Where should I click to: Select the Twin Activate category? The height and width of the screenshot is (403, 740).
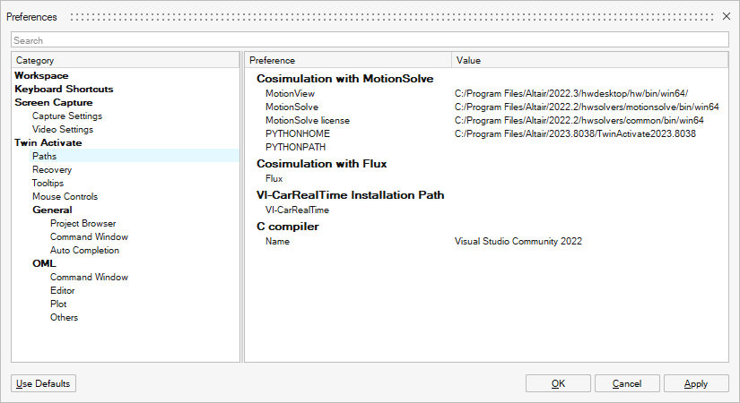click(x=48, y=143)
